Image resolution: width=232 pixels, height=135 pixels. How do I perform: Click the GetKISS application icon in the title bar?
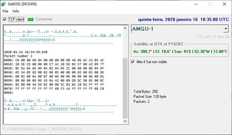coord(3,4)
